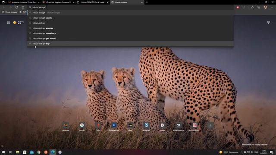The image size is (276, 155).
Task: Close the proxmox tab
Action: click(39, 3)
